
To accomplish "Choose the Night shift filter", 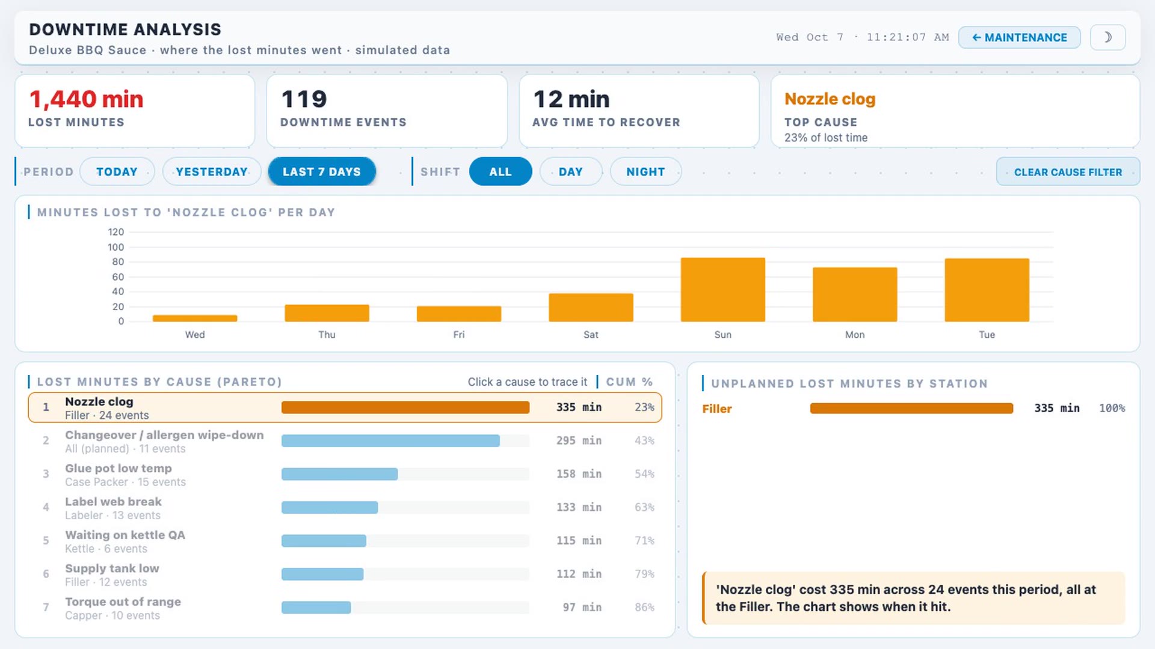I will click(645, 172).
